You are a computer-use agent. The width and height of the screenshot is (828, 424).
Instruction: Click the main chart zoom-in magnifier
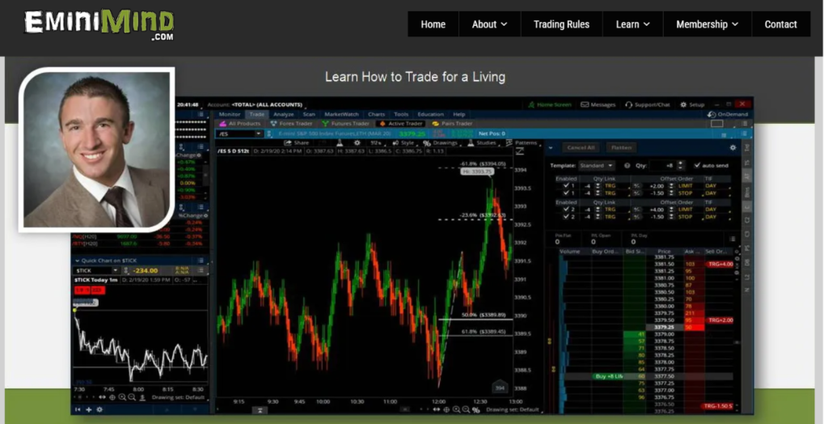tap(456, 409)
